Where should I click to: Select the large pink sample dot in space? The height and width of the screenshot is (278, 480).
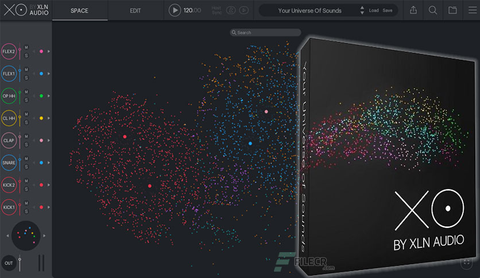coord(266,111)
